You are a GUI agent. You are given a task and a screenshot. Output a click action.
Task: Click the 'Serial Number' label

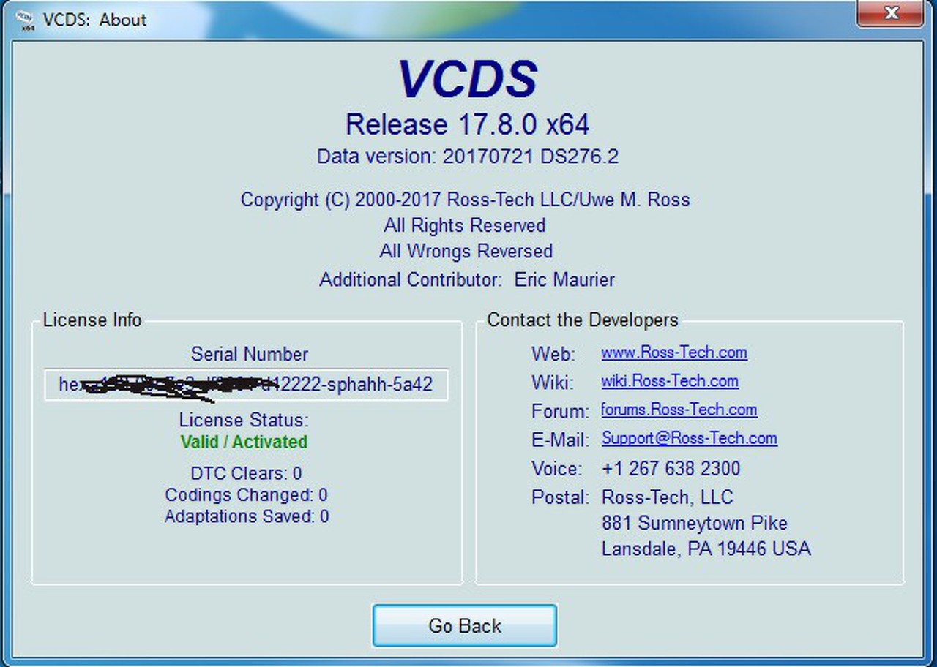[250, 354]
